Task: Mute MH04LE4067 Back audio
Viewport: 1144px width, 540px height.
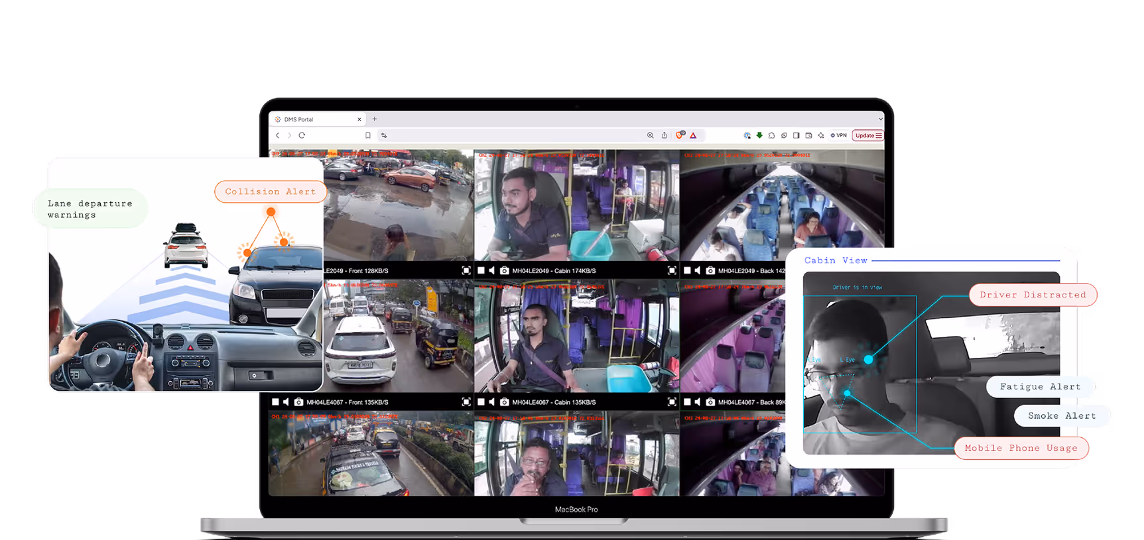Action: [x=698, y=402]
